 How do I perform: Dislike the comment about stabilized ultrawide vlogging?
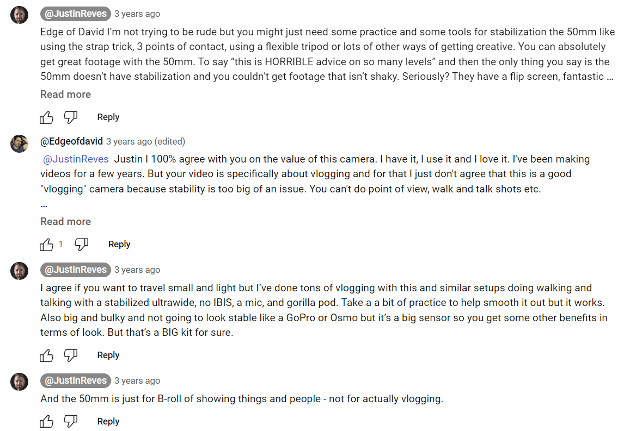pos(71,355)
